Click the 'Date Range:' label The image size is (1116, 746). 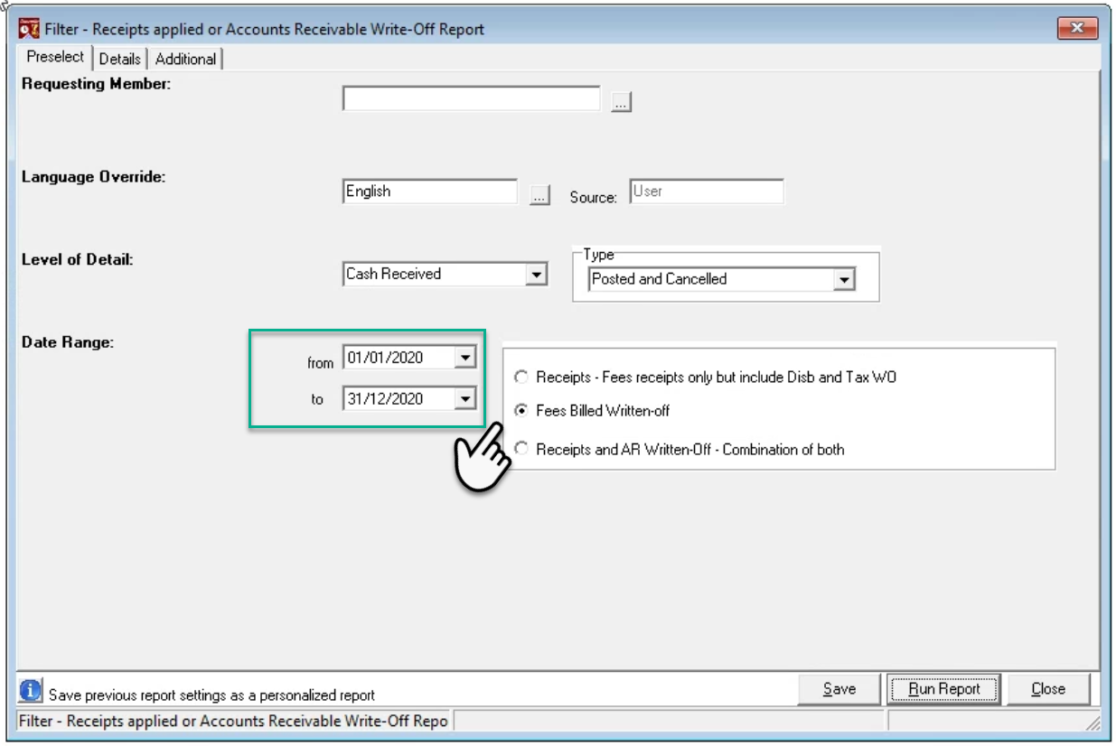tap(68, 342)
